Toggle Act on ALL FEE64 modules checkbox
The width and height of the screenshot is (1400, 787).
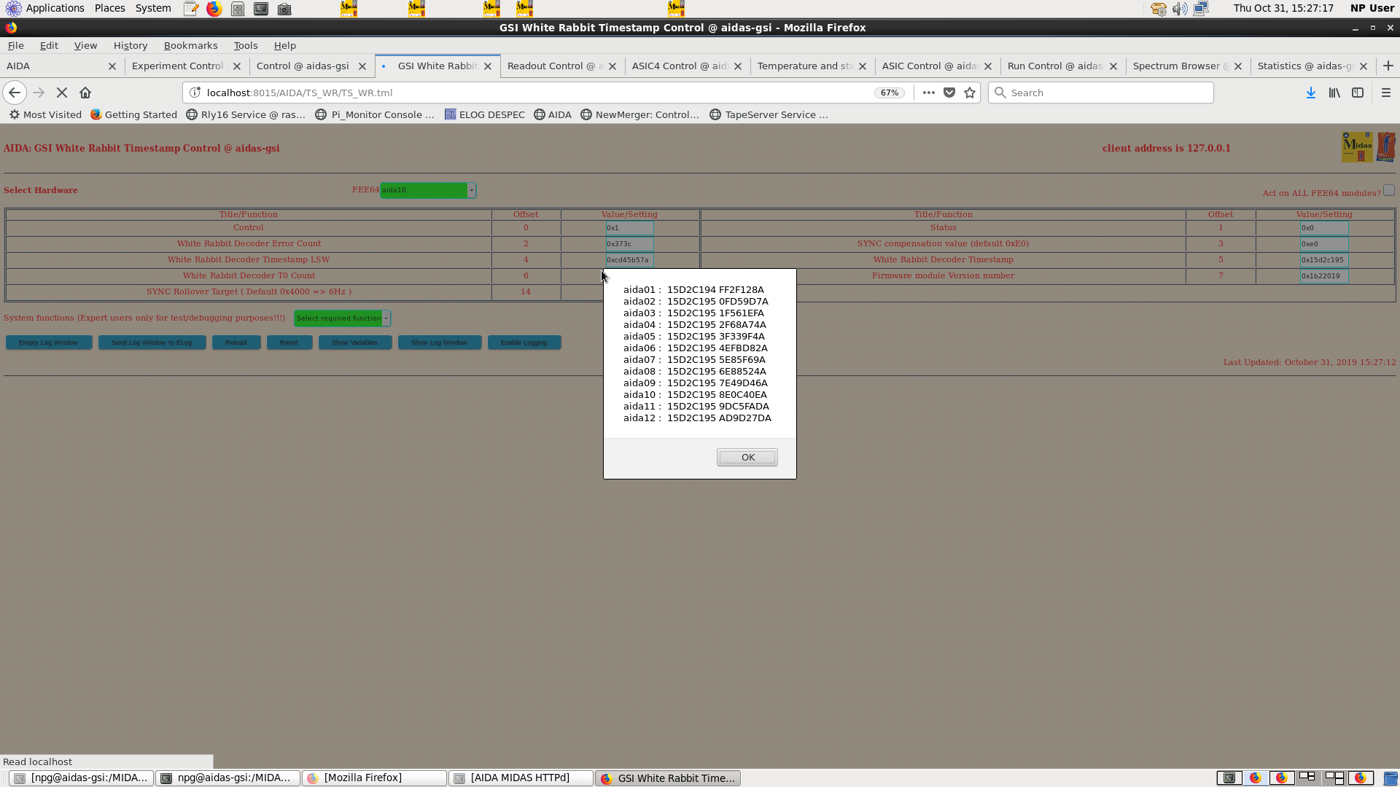point(1389,191)
